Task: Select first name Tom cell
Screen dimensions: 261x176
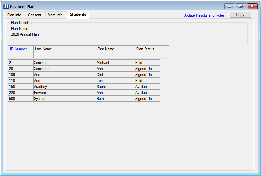Action: 115,81
